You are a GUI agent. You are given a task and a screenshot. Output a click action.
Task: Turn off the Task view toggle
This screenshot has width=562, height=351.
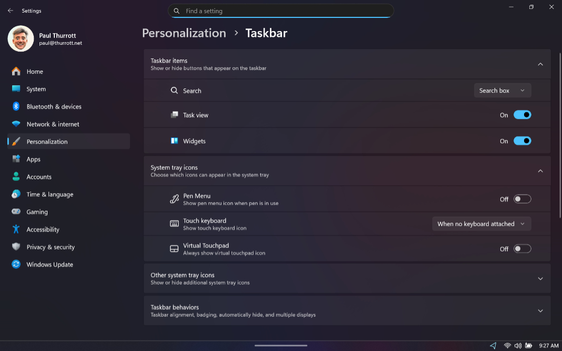pyautogui.click(x=522, y=115)
